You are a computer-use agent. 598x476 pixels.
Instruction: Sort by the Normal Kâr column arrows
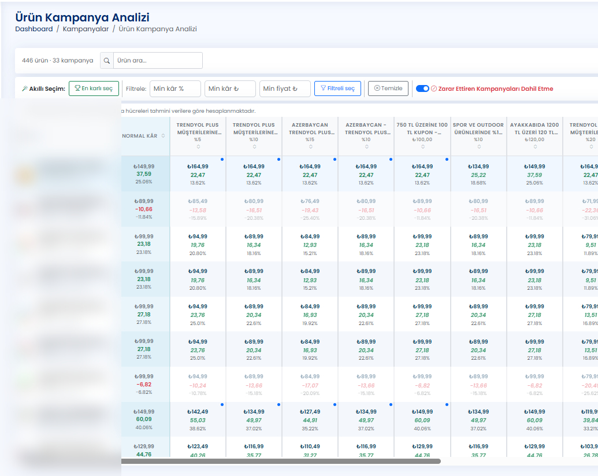click(164, 136)
